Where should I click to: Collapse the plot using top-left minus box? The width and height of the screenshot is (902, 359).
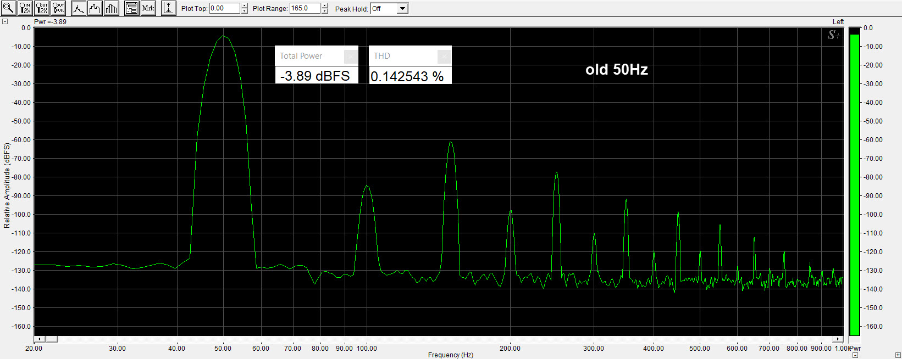click(5, 22)
